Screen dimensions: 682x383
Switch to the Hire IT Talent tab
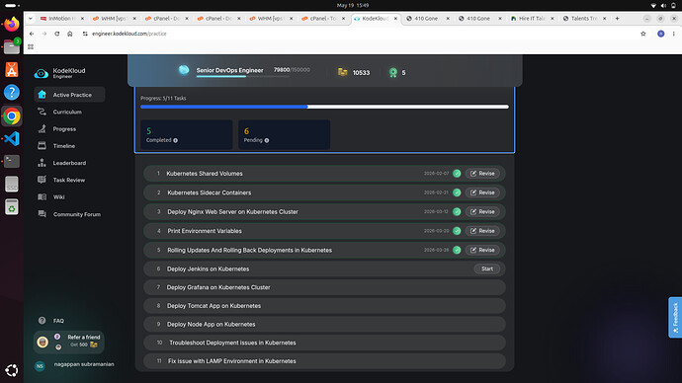click(532, 18)
